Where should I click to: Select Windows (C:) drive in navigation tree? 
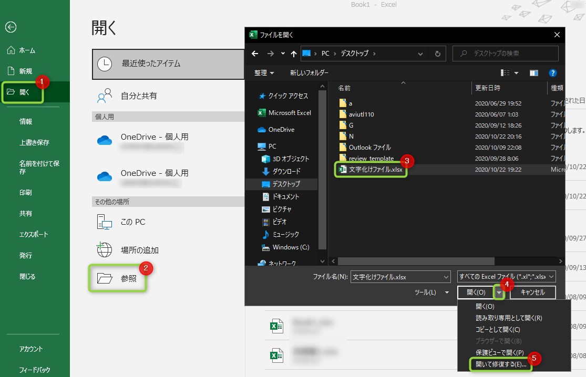pyautogui.click(x=286, y=247)
